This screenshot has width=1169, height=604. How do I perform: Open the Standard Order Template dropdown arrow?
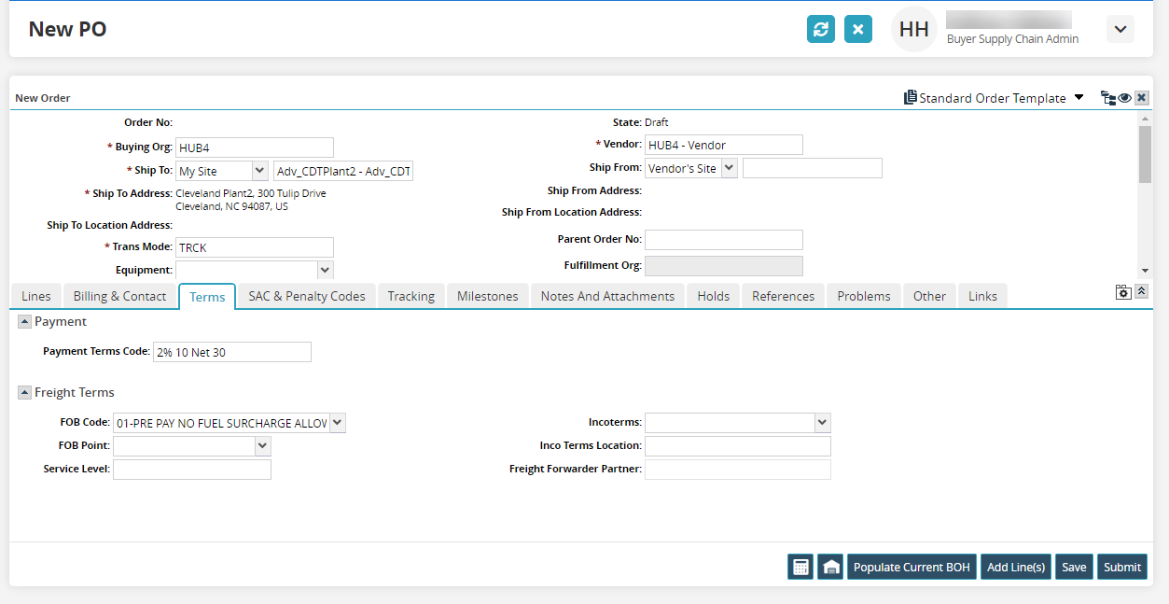1079,97
